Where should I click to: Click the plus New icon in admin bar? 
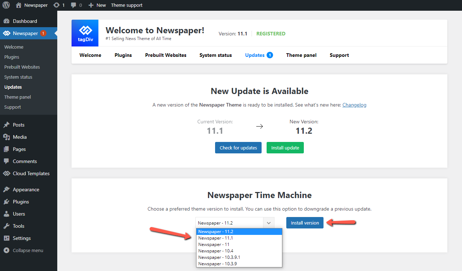91,5
